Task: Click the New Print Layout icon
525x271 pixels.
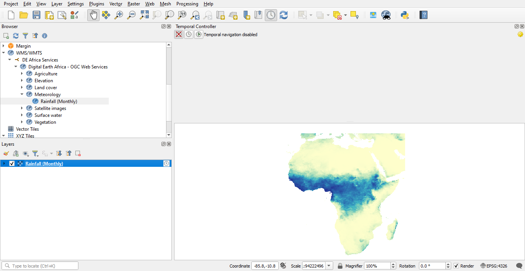Action: coord(49,15)
